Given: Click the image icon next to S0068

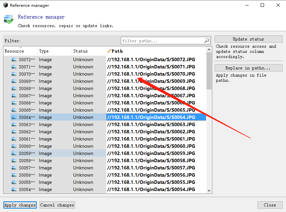Looking at the screenshot, I should tap(14, 88).
